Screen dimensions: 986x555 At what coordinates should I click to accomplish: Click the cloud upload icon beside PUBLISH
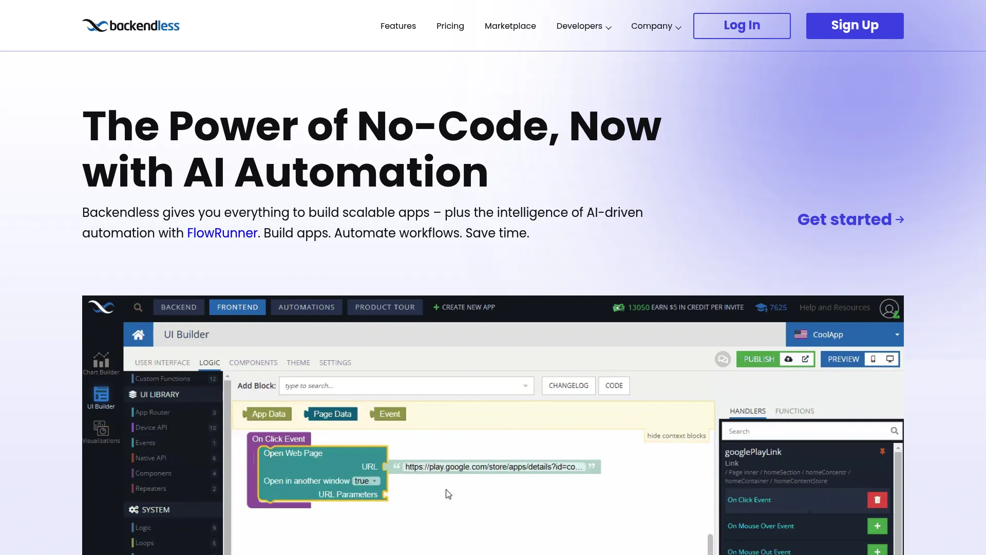click(x=788, y=359)
